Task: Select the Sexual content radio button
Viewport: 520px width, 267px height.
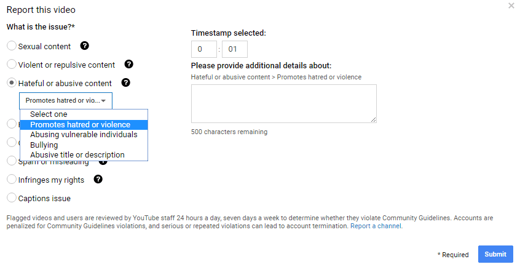Action: point(12,46)
